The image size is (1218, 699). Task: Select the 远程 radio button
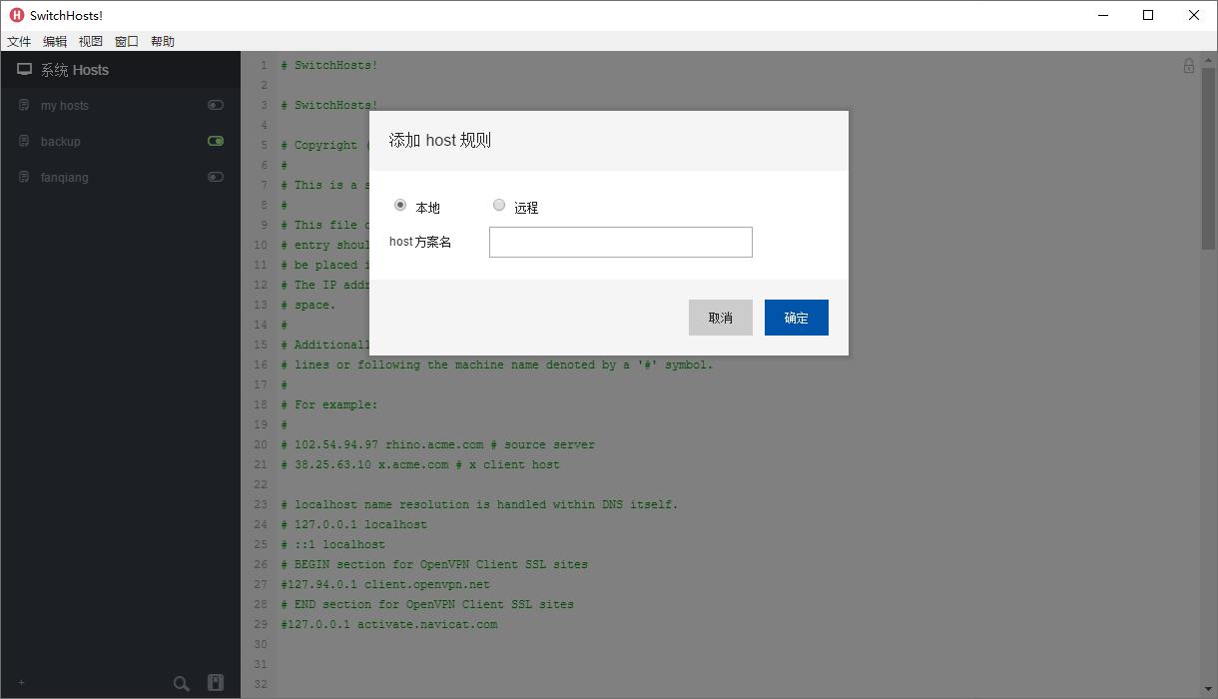(x=499, y=206)
